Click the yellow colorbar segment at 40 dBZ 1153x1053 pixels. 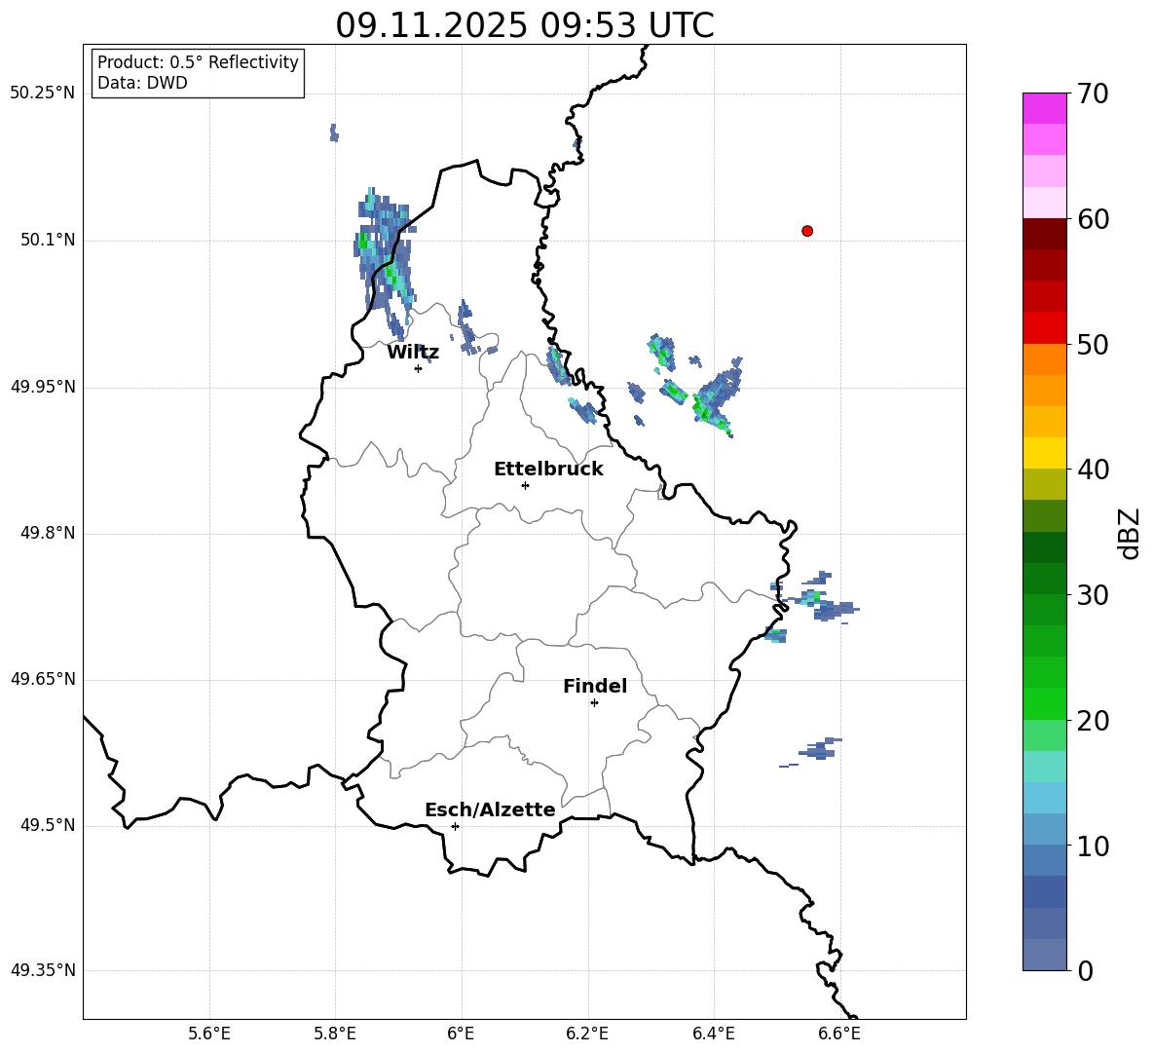[x=1044, y=453]
